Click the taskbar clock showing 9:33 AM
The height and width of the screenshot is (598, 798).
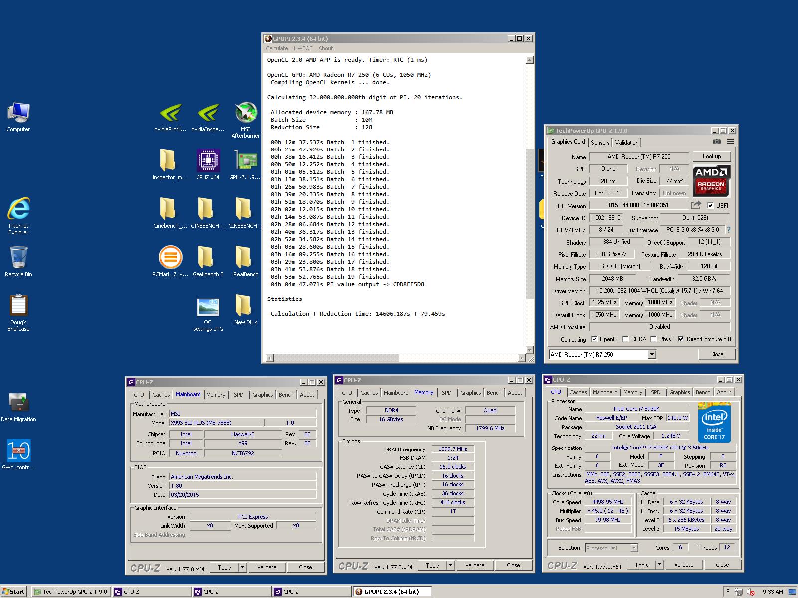coord(773,592)
